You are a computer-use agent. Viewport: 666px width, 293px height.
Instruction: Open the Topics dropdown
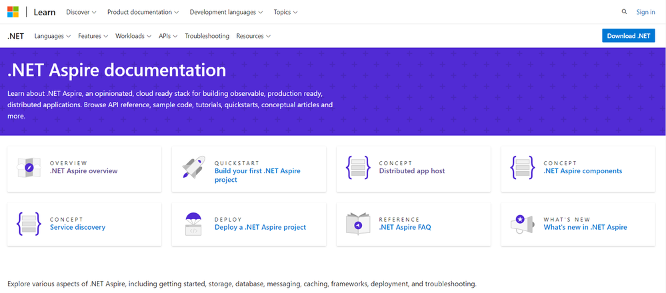click(285, 12)
